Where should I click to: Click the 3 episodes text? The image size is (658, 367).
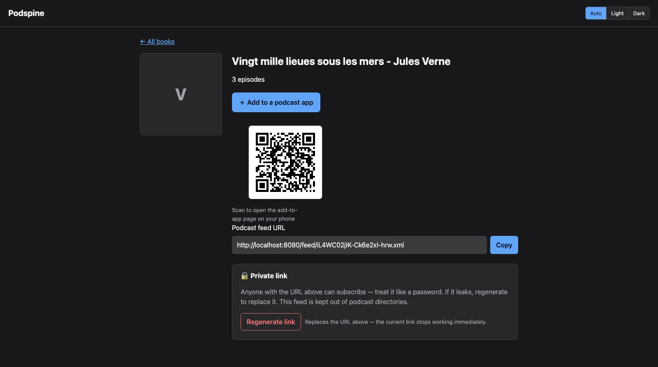(248, 79)
